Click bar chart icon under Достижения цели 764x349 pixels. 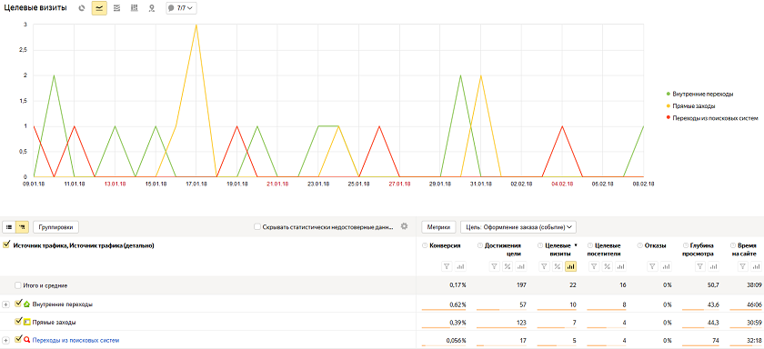point(521,266)
